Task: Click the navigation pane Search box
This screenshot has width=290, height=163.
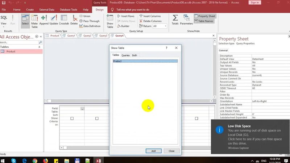Action: pyautogui.click(x=19, y=42)
